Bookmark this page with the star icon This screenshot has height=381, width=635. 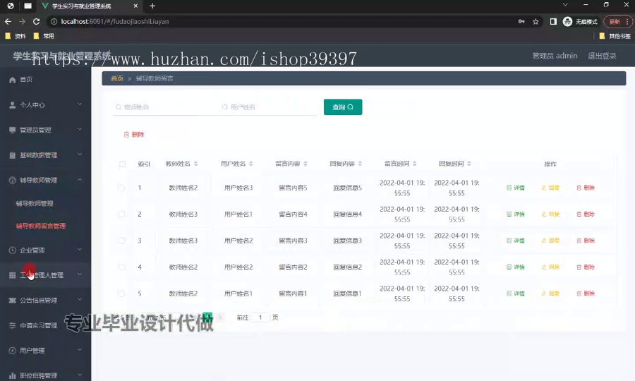[x=536, y=21]
